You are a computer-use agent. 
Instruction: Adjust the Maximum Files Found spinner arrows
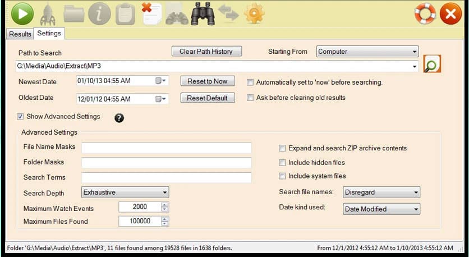[x=165, y=222]
